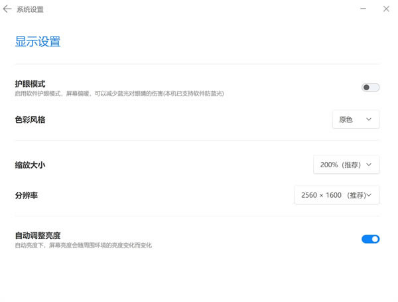398x302 pixels.
Task: Turn off the 自动调整亮度 switch
Action: coord(370,239)
